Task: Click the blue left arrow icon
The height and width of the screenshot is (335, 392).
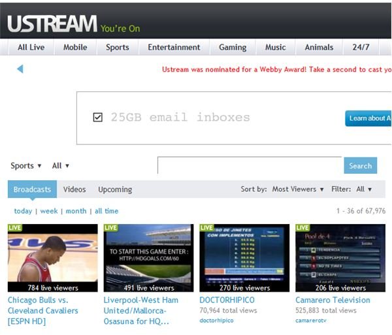Action: tap(20, 69)
